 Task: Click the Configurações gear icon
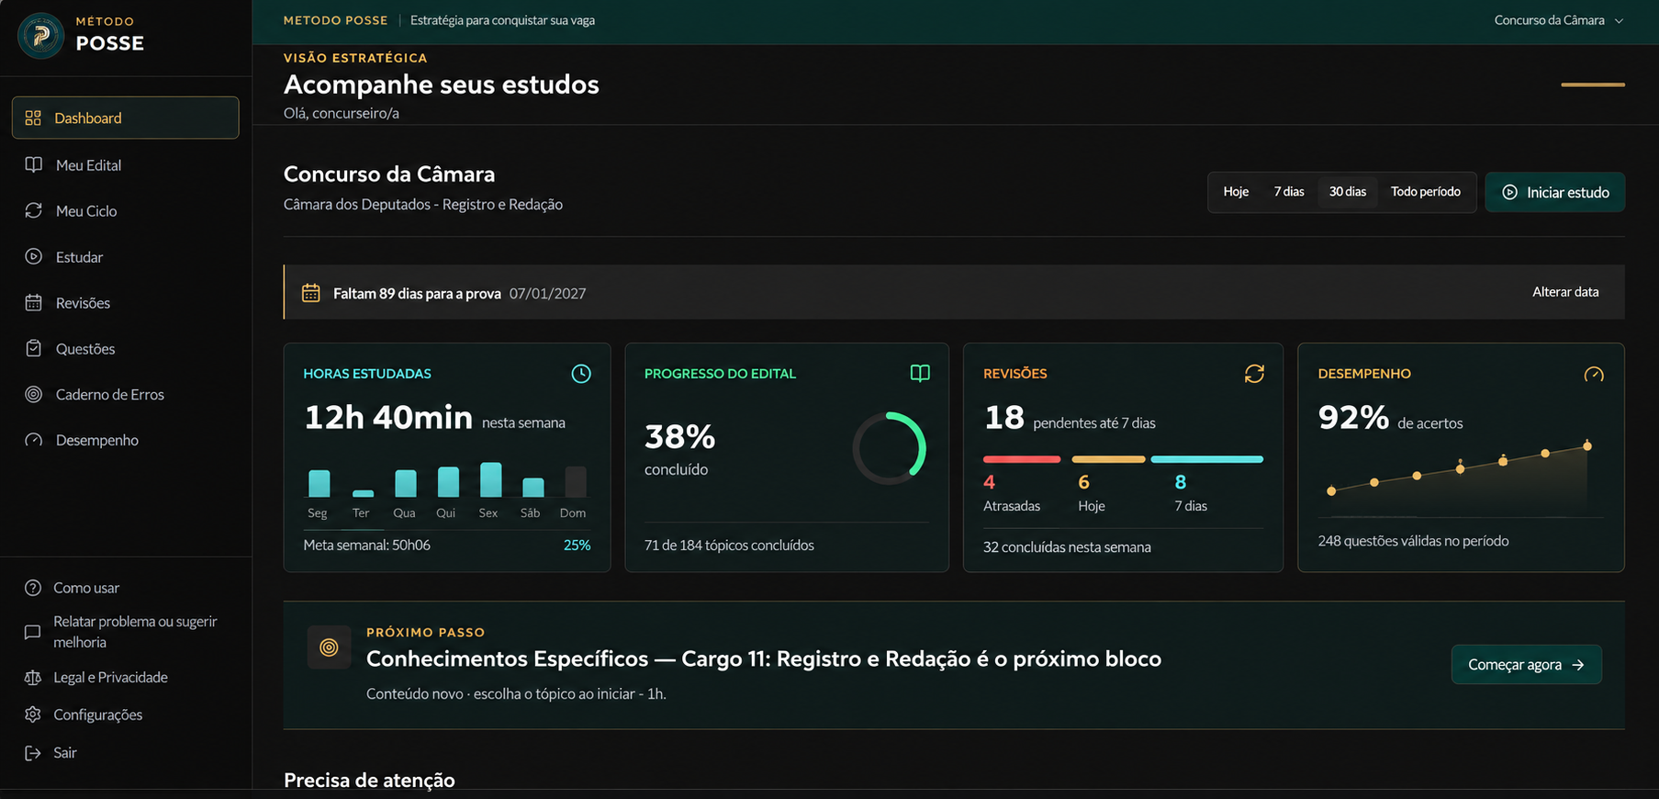point(33,715)
